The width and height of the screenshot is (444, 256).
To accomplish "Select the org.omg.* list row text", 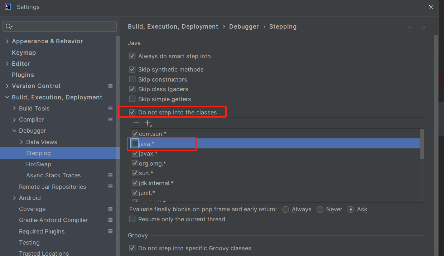I will (153, 163).
